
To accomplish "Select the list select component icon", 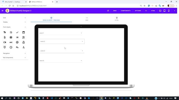I will 17,37.
